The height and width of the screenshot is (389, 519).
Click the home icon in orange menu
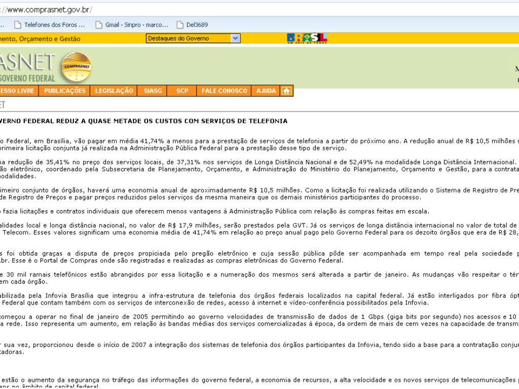click(286, 91)
